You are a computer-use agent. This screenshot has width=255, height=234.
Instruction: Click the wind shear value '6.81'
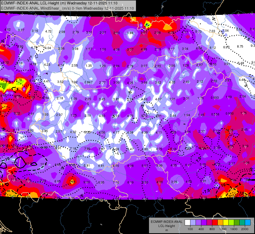click(101, 166)
